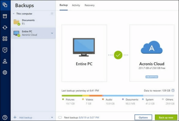Screen dimensions: 179x121
Task: Switch to the Backup tab
Action: point(64,5)
